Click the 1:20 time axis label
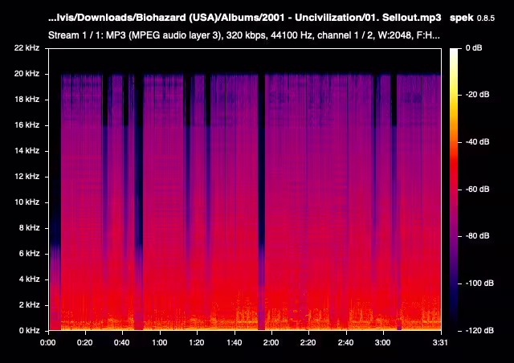This screenshot has height=363, width=514. coord(197,343)
